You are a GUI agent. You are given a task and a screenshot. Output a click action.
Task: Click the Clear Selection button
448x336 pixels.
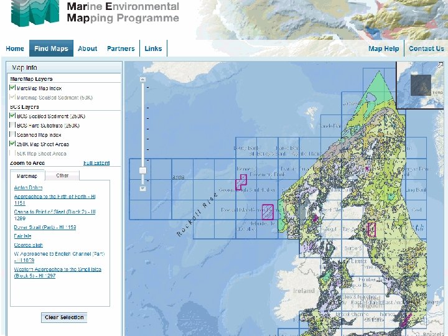tap(64, 317)
